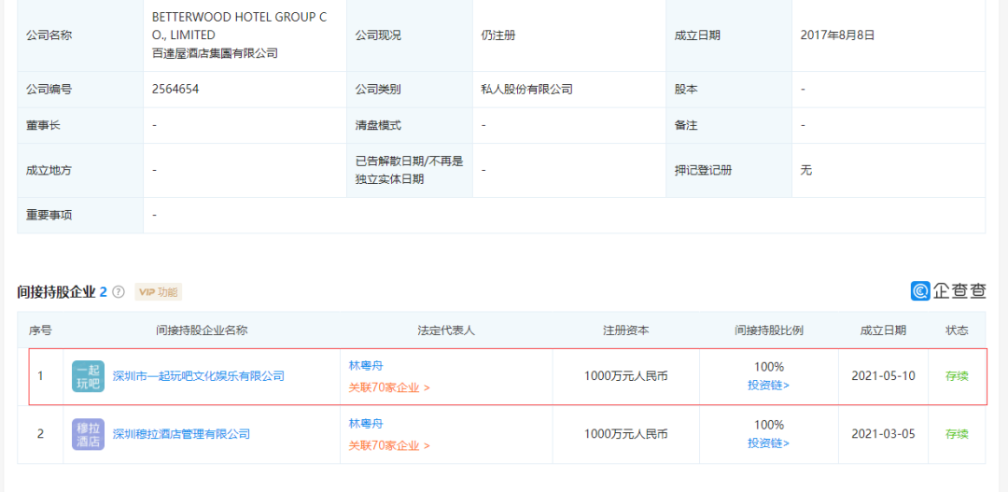
Task: Open the 穆拉酒店 company logo thumbnail
Action: pos(88,434)
